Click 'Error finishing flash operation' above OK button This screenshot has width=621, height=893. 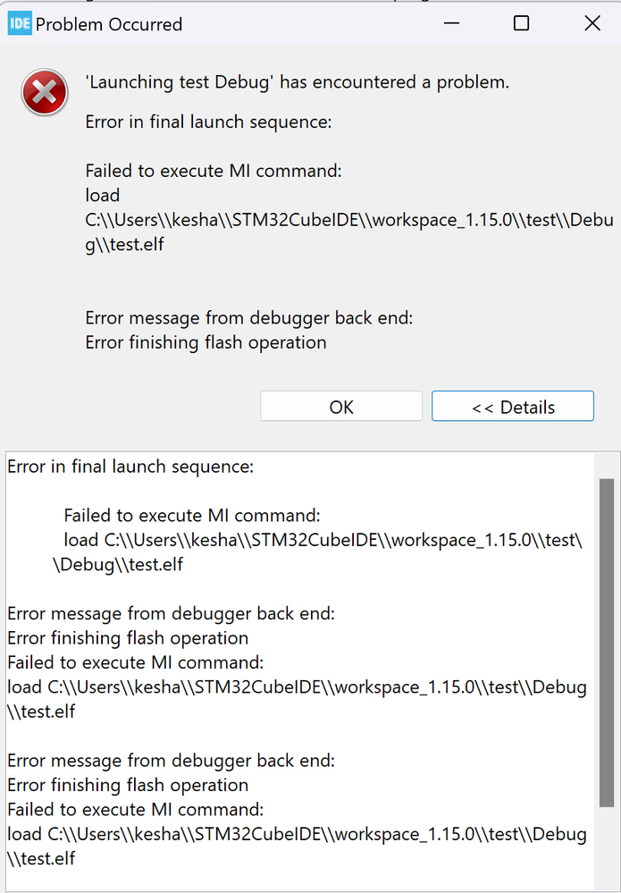point(206,342)
